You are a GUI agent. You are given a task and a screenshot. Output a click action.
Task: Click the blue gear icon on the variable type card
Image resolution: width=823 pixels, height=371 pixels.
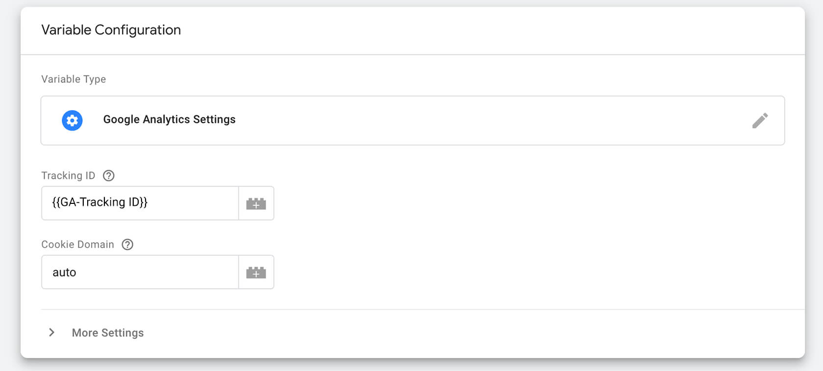tap(72, 120)
